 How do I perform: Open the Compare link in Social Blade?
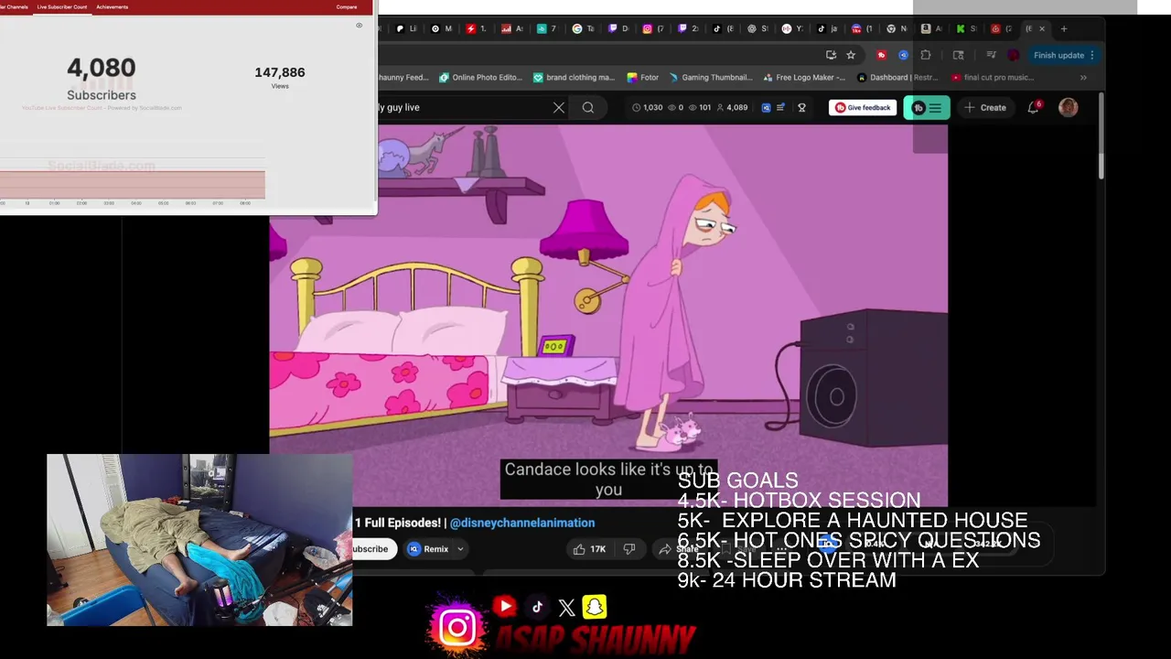[x=347, y=6]
